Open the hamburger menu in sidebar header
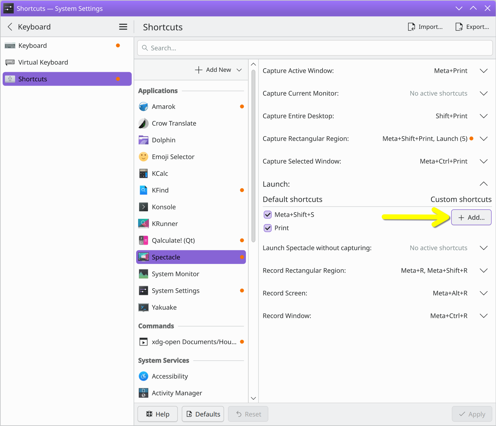Image resolution: width=496 pixels, height=426 pixels. coord(123,27)
